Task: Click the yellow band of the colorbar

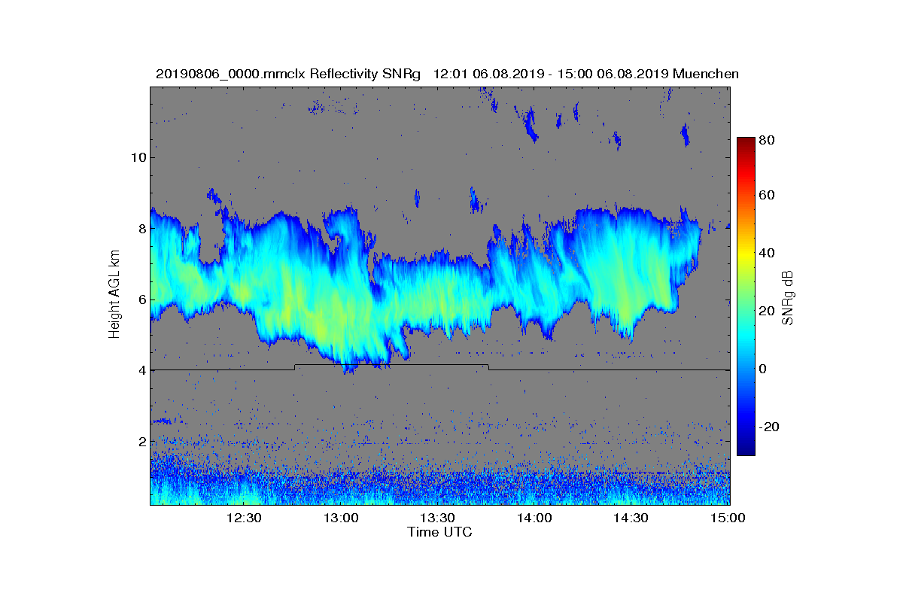Action: (745, 254)
